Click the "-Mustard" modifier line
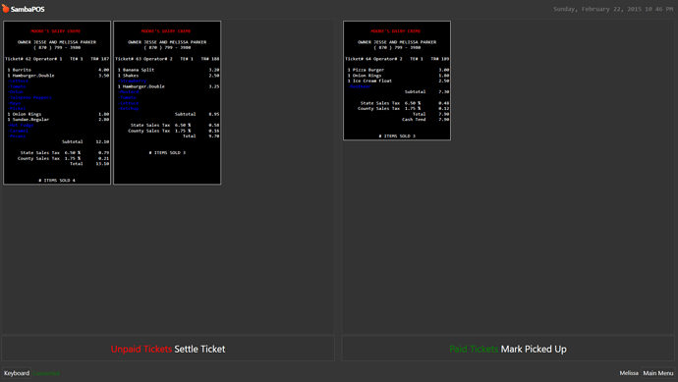The height and width of the screenshot is (382, 678). [x=128, y=92]
